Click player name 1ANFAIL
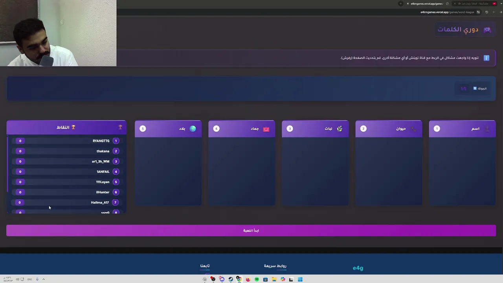Screen dimensions: 503x283 103,171
